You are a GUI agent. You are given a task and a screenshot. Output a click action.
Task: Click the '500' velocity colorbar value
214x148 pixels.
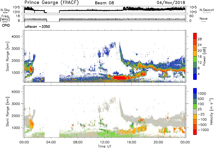[x=201, y=99]
